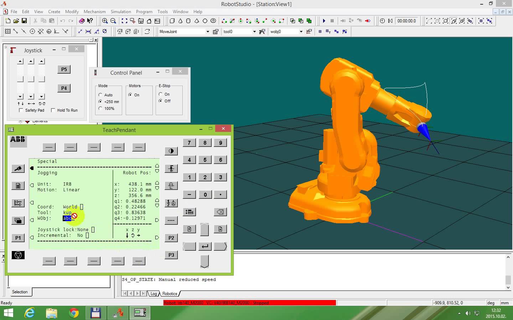The image size is (513, 320).
Task: Click the P4 joystick button
Action: (x=64, y=88)
